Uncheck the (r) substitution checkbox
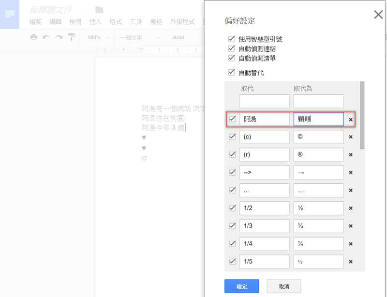Screen dimensions: 387x297 [x=233, y=155]
